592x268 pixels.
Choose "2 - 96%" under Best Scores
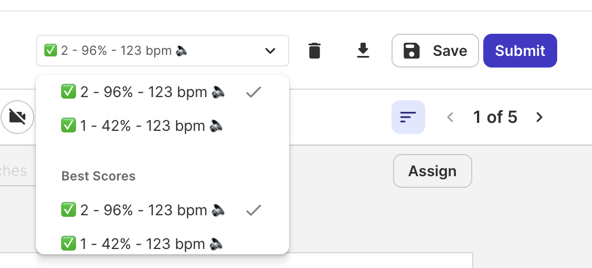click(144, 210)
